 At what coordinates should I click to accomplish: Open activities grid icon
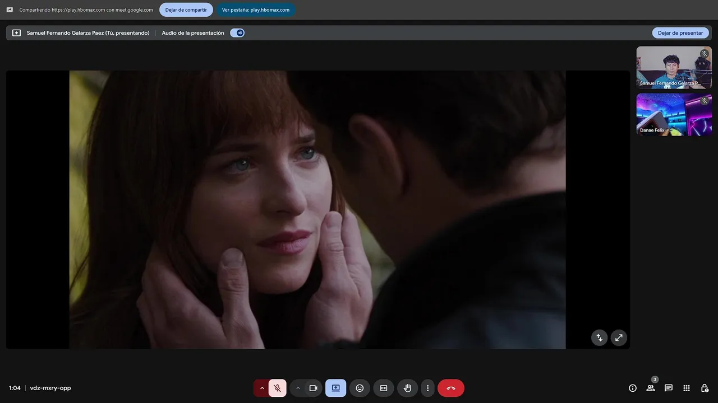point(687,388)
